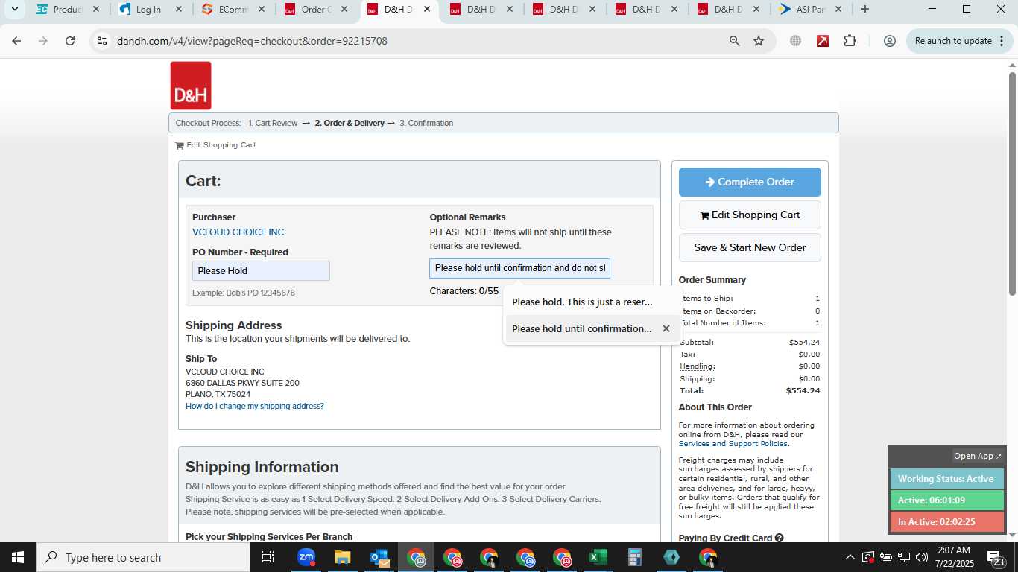Go forward using the browser arrow
Screen dimensions: 1018x572
pos(43,41)
